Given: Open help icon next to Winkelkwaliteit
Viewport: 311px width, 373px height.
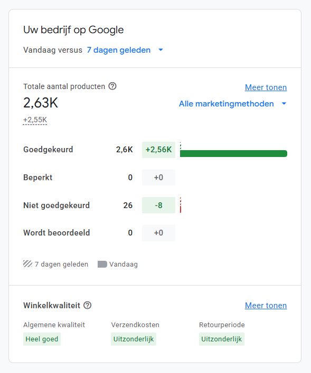Looking at the screenshot, I should point(88,305).
